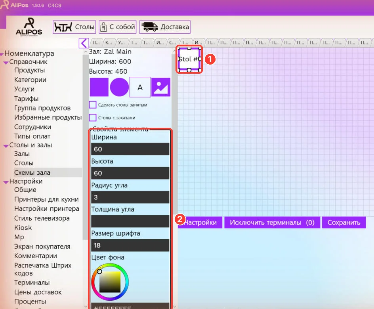Select the Stol # table on the grid
This screenshot has width=374, height=309.
(x=189, y=59)
